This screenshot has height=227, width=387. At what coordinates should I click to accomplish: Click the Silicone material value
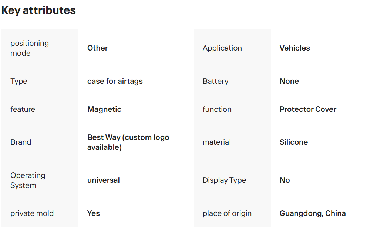[x=293, y=142]
